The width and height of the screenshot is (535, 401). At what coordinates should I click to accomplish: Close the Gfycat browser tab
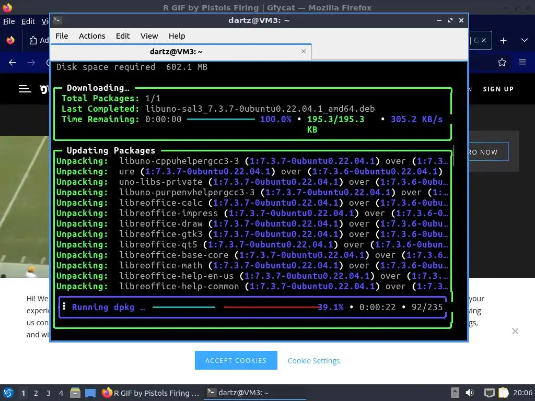coord(483,40)
